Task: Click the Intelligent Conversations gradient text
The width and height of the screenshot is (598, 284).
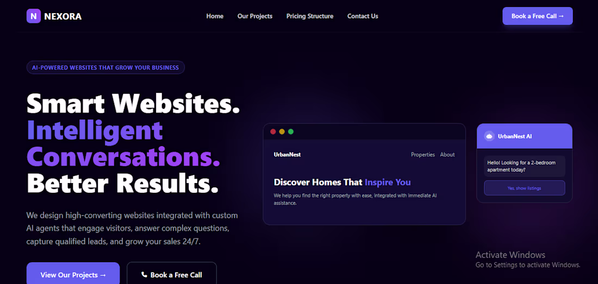Action: click(x=123, y=143)
